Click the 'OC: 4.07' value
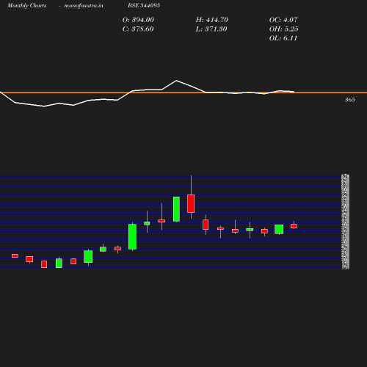The width and height of the screenshot is (367, 367). click(283, 20)
